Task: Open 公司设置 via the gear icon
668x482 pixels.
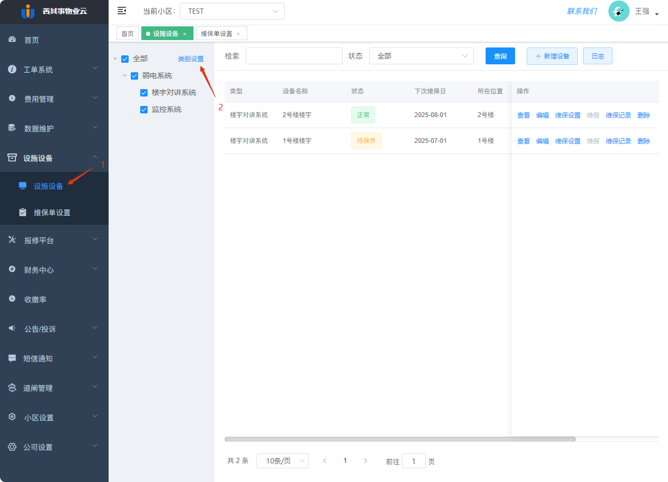Action: click(x=12, y=447)
